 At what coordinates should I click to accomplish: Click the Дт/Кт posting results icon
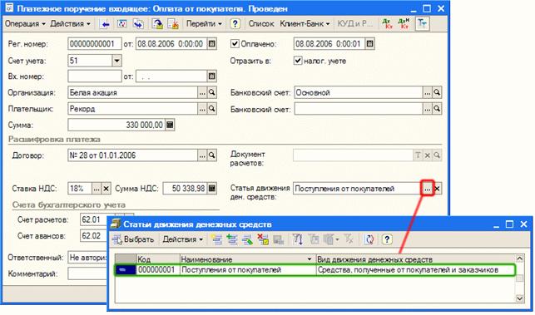(x=388, y=24)
